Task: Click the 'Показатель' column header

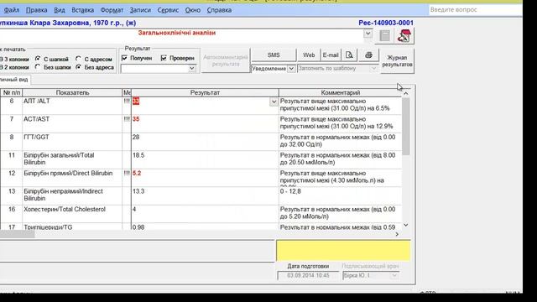Action: coord(72,92)
